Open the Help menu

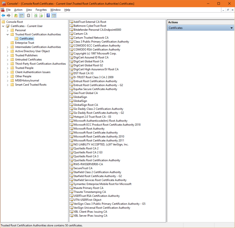pos(67,10)
